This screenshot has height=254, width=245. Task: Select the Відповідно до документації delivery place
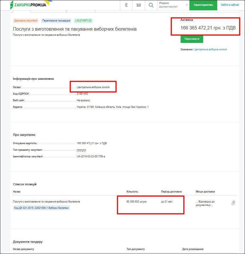pyautogui.click(x=205, y=203)
